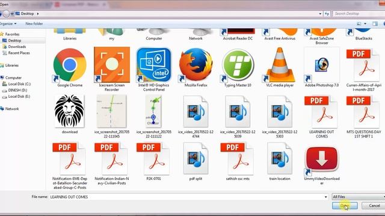Select the Avast Free Antivirus shortcut
This screenshot has height=216, width=385.
click(x=280, y=35)
